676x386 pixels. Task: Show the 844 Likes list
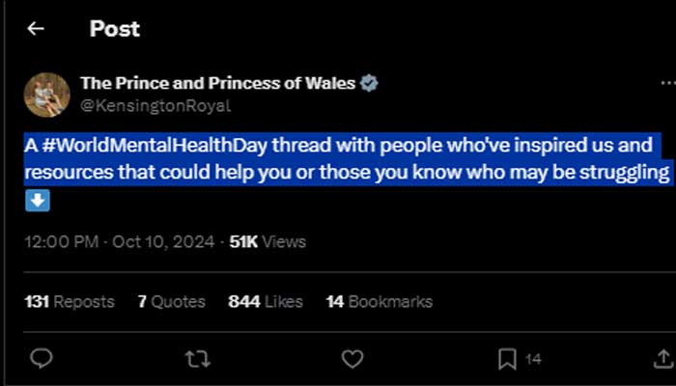click(266, 302)
